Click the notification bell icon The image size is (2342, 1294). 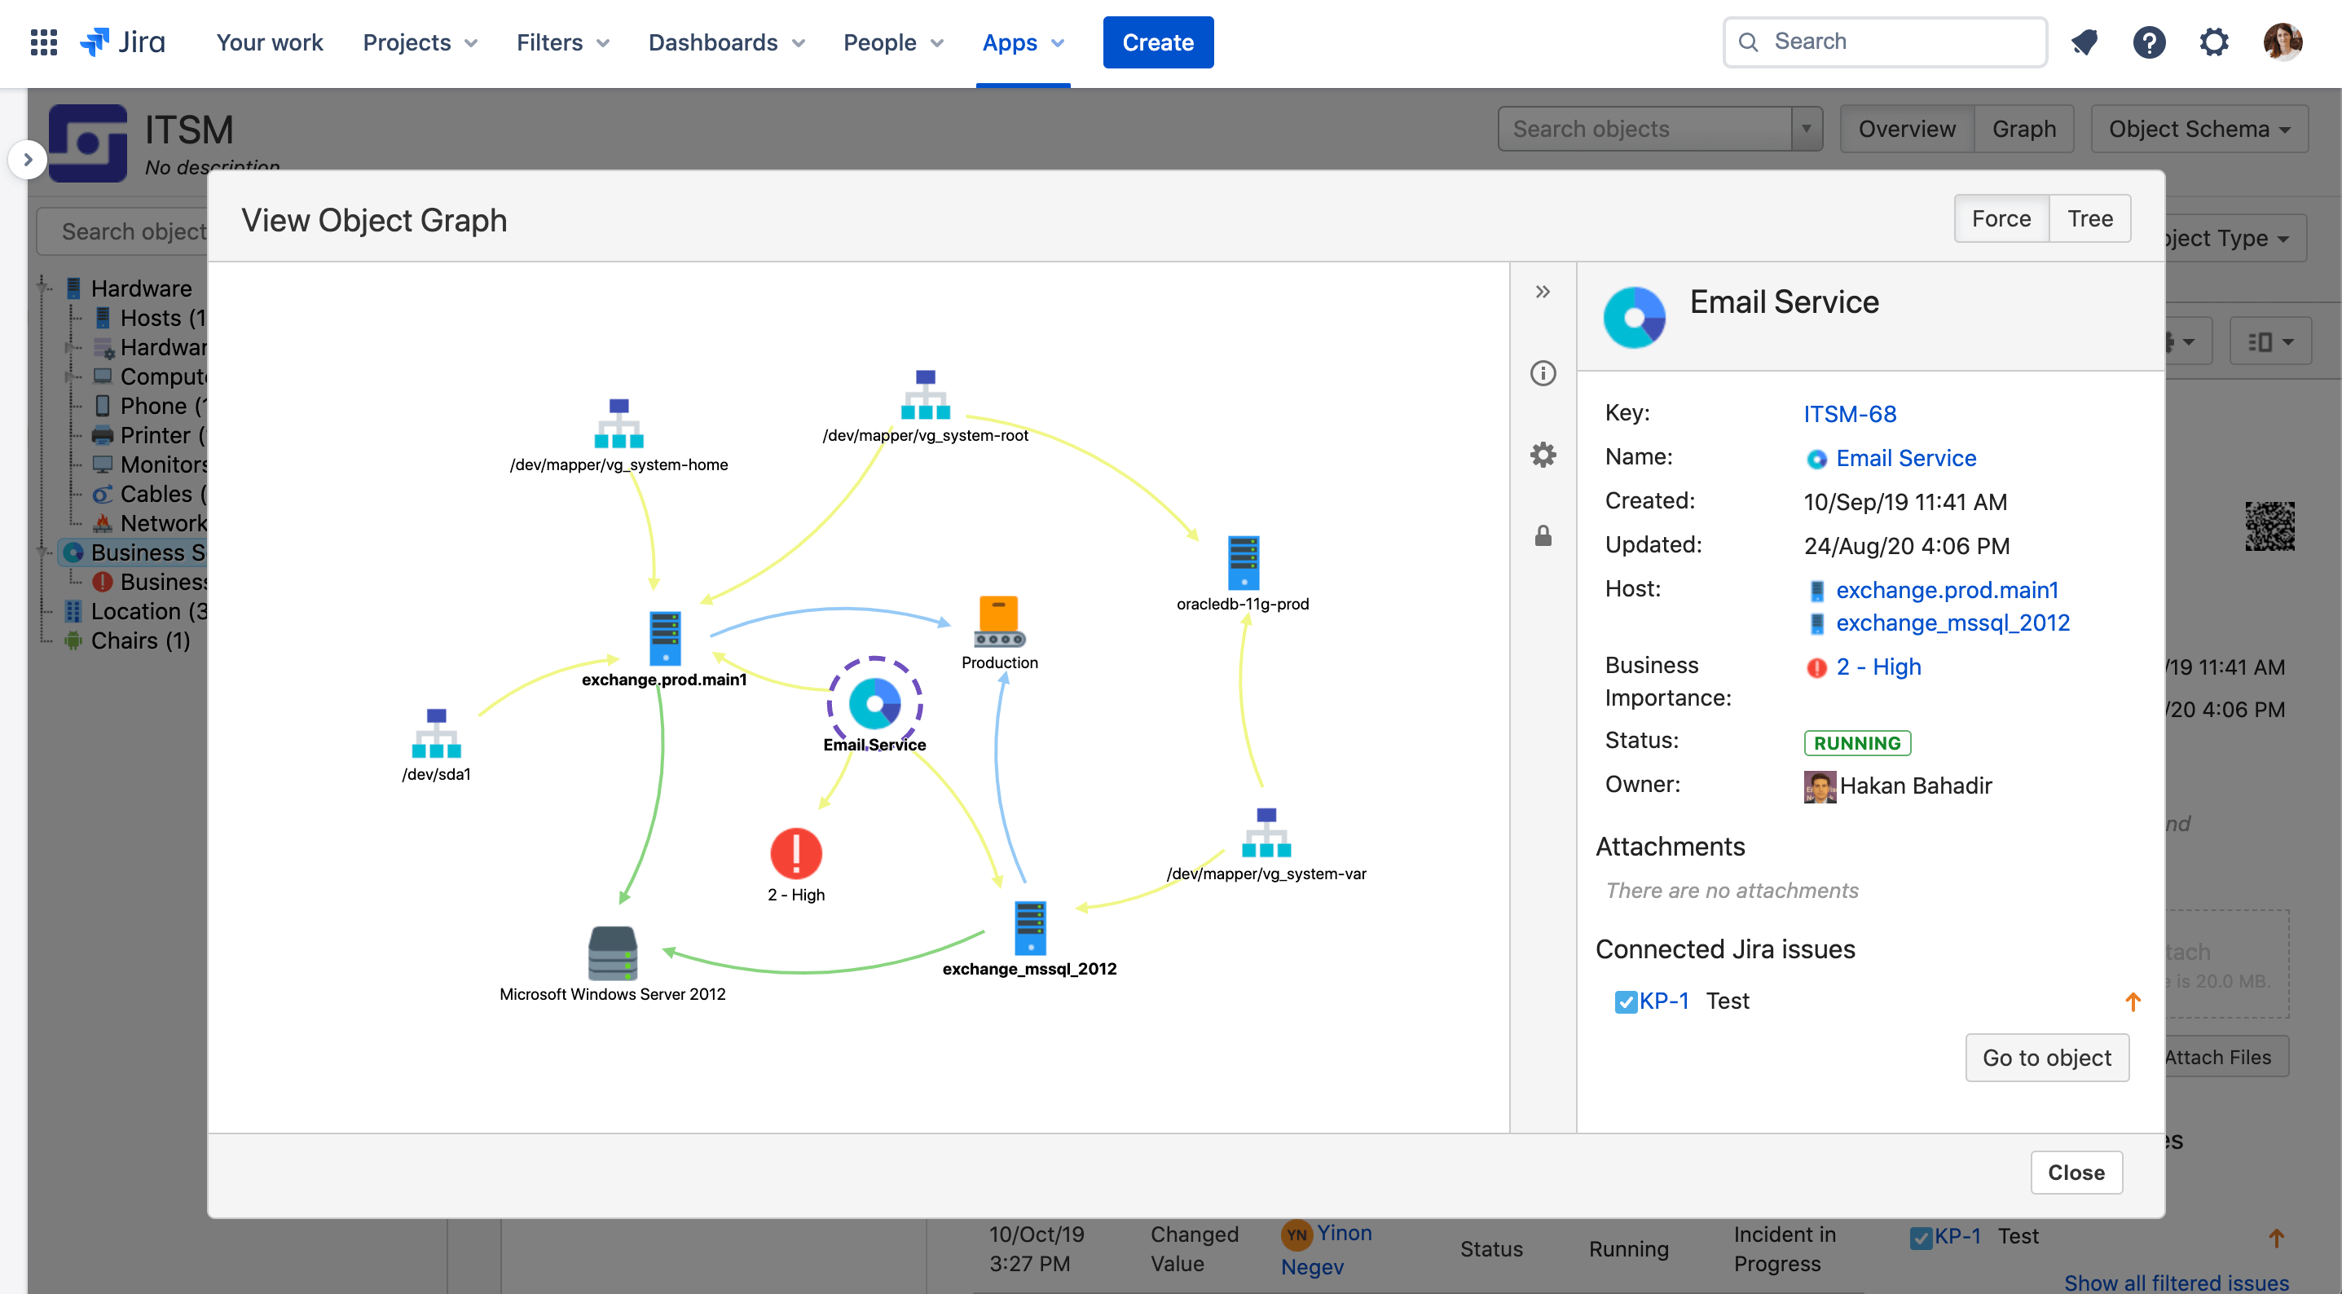(2084, 42)
